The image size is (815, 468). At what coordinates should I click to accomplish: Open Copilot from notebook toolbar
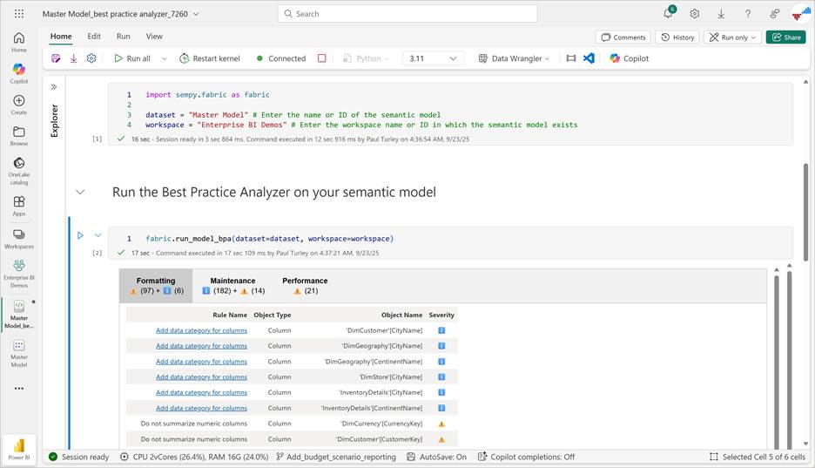point(629,58)
